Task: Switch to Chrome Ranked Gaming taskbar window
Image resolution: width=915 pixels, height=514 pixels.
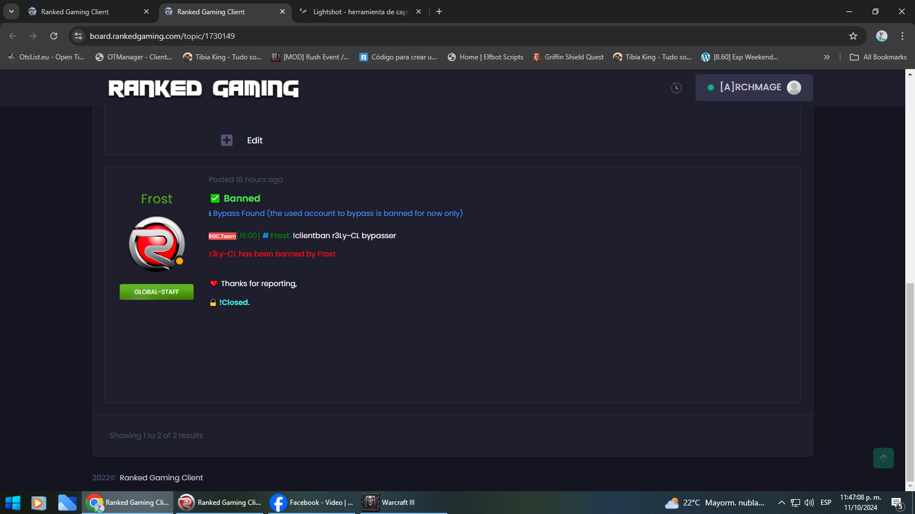Action: pos(128,503)
